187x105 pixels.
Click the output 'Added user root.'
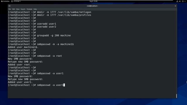pyautogui.click(x=20, y=65)
